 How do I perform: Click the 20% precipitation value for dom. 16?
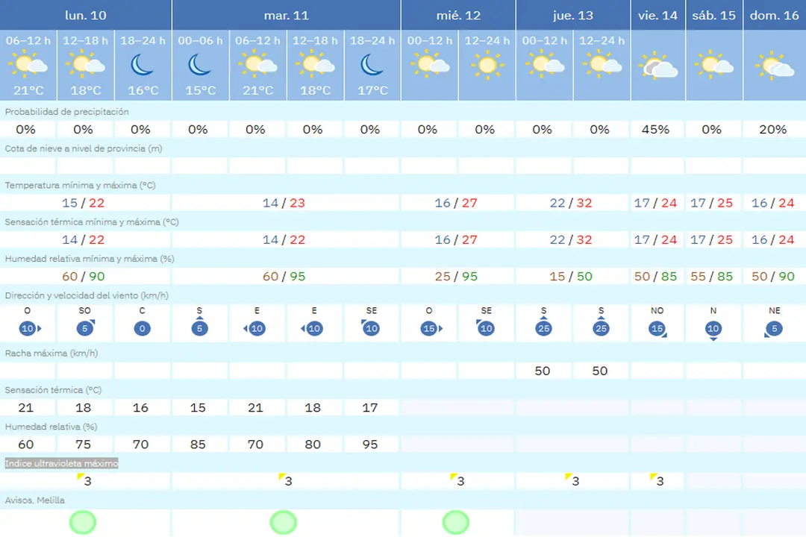pos(773,130)
